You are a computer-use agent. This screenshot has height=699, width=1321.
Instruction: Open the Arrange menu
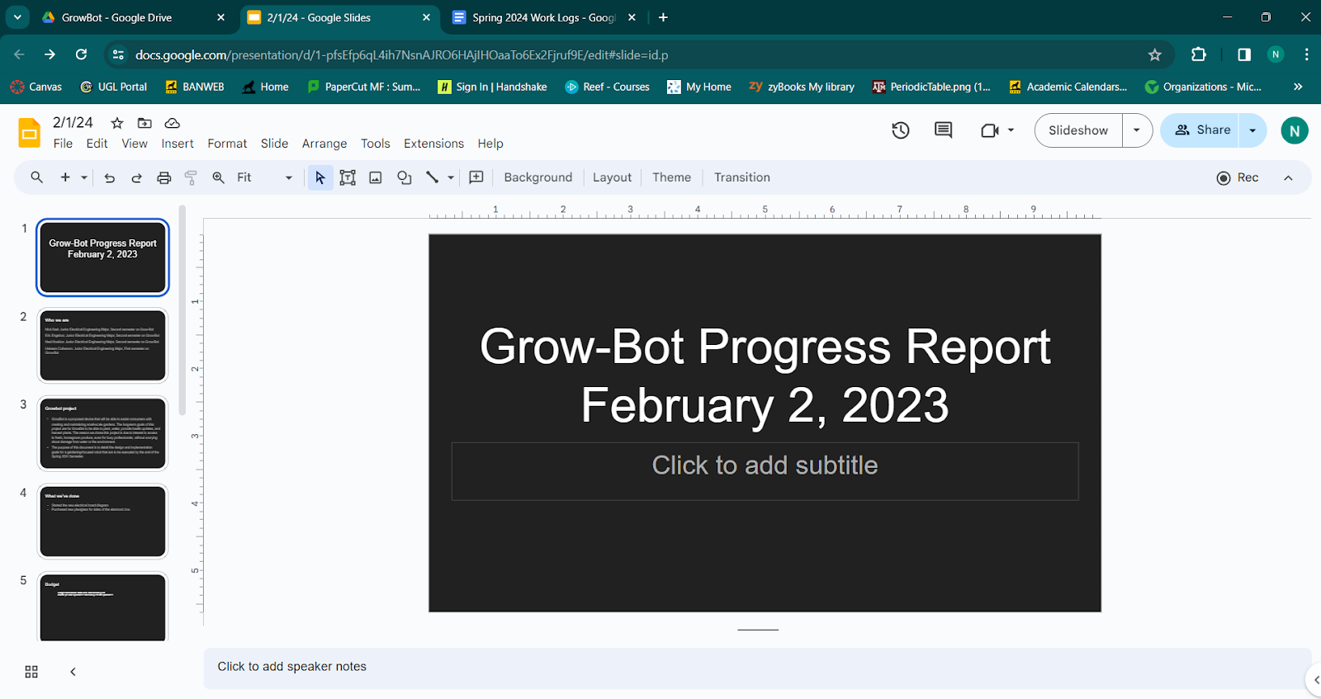324,144
